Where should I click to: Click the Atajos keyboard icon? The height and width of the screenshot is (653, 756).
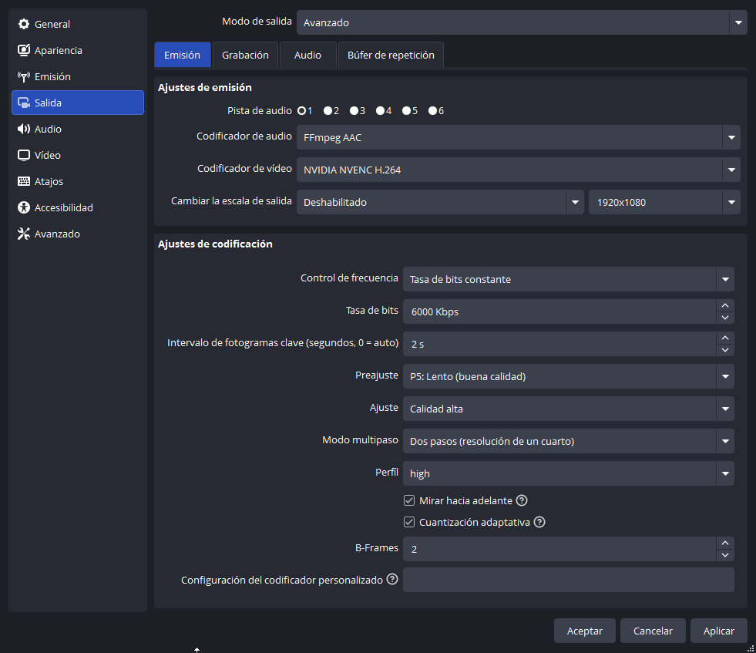24,181
